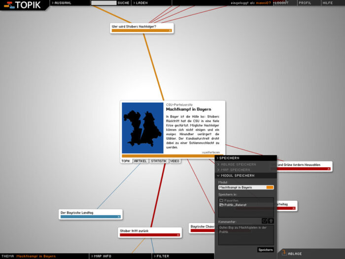Close the 'Wer wird Stoibers Nachfolger?' node

pos(171,31)
